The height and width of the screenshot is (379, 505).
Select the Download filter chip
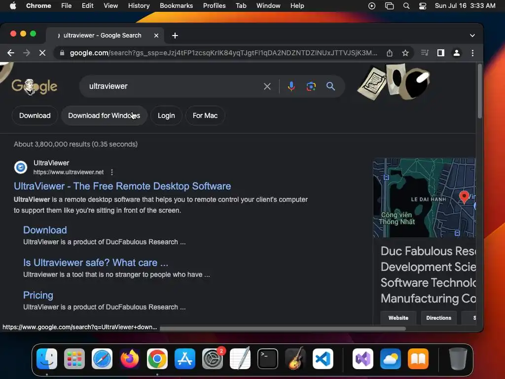pyautogui.click(x=35, y=115)
